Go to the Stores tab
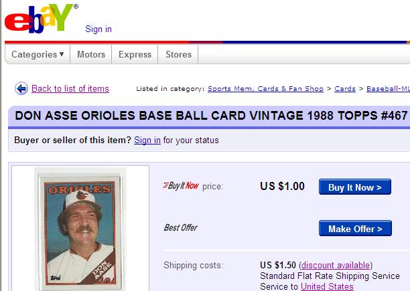 click(x=178, y=54)
